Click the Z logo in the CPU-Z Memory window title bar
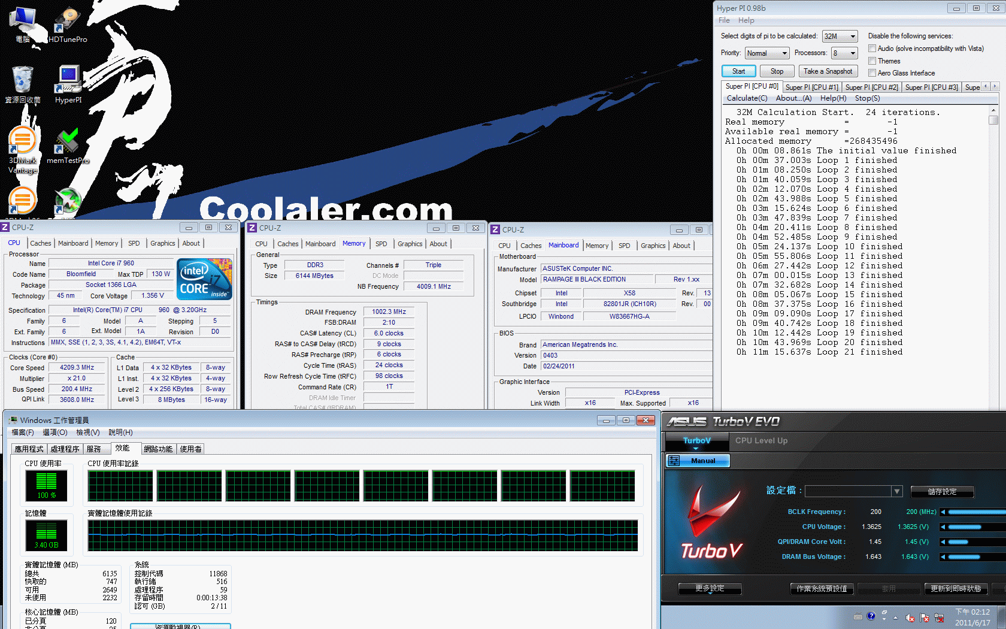This screenshot has height=629, width=1006. coord(252,228)
